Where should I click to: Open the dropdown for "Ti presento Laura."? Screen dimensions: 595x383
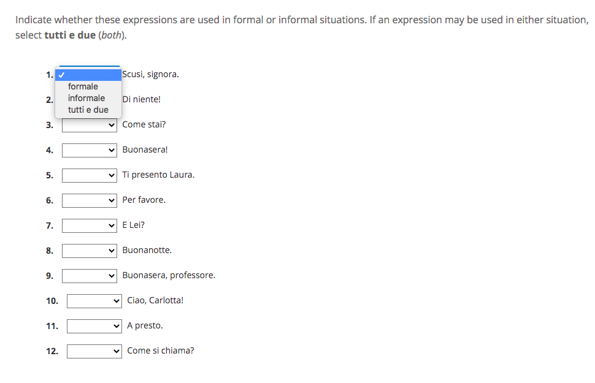click(89, 175)
